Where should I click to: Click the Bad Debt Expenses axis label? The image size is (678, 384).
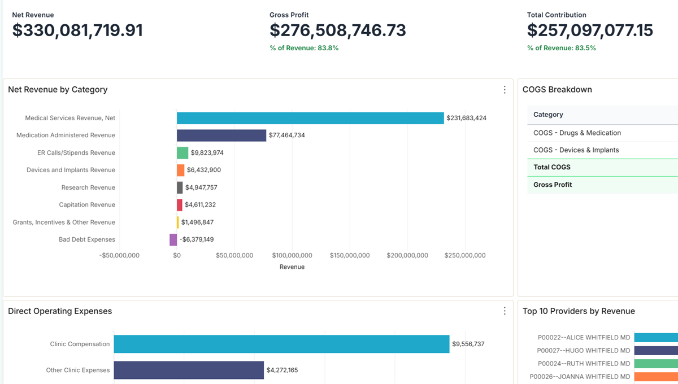[87, 239]
